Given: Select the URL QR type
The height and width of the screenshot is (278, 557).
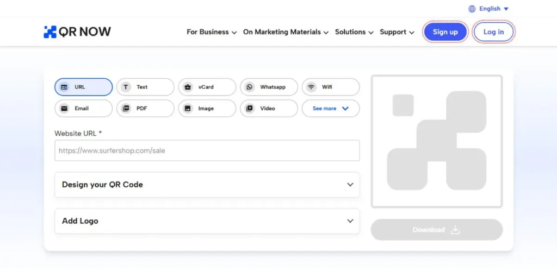Looking at the screenshot, I should pos(83,87).
